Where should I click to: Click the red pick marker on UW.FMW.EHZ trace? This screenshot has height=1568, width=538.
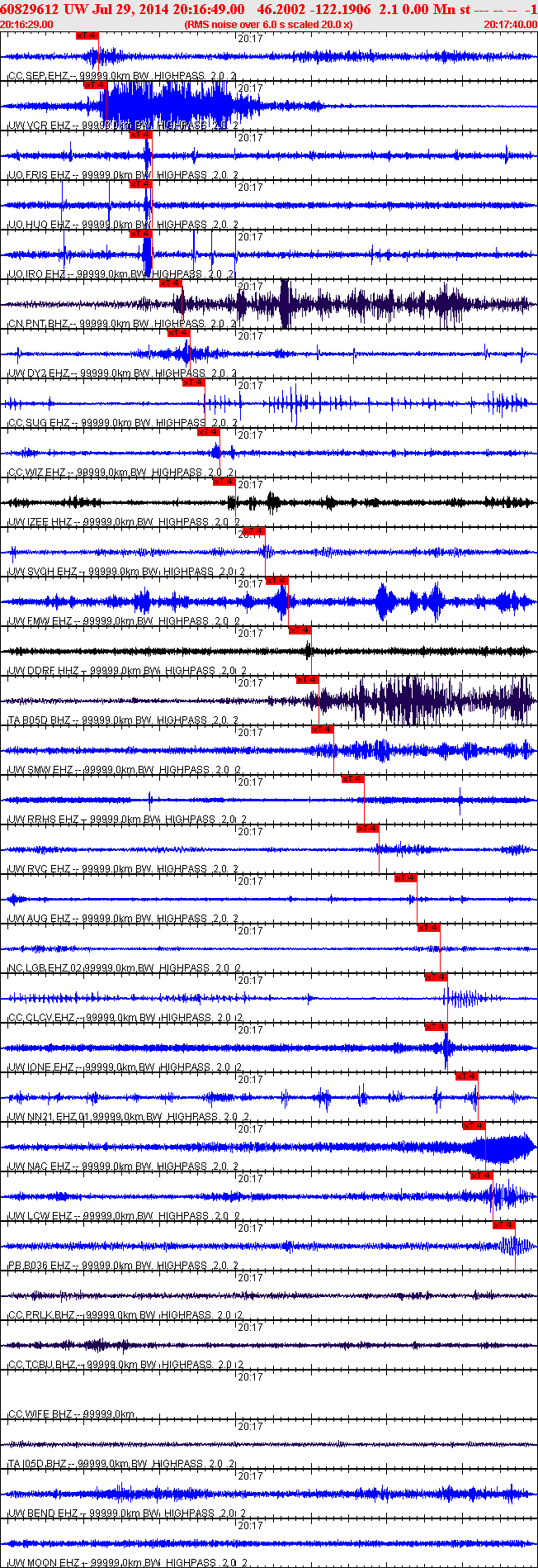click(x=276, y=581)
